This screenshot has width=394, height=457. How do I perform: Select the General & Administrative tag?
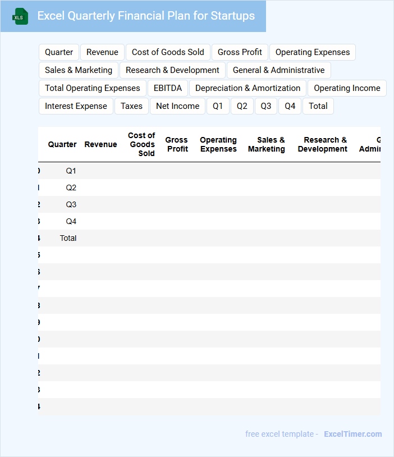(278, 70)
